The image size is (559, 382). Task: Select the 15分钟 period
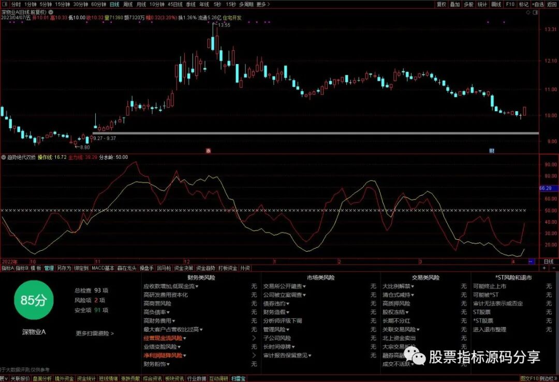[x=63, y=4]
